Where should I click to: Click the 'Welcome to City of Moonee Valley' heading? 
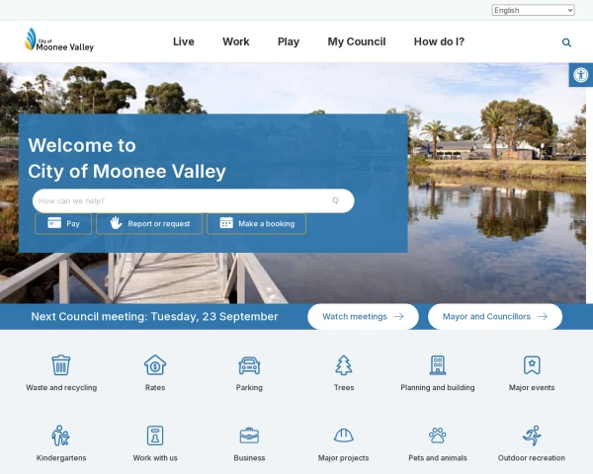pos(127,158)
